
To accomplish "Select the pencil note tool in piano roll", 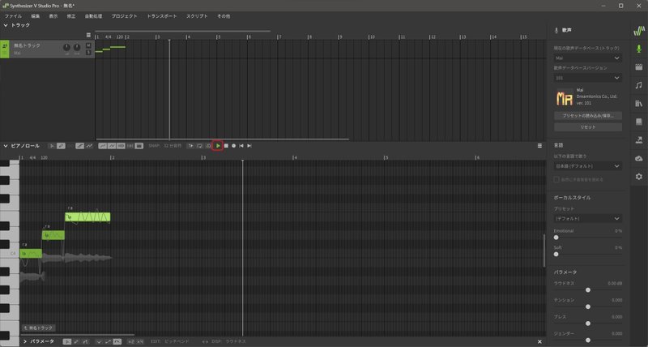I will tap(61, 146).
